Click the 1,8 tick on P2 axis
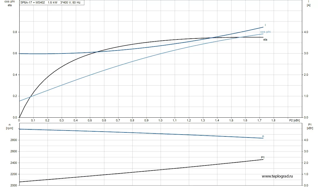 pos(273,120)
